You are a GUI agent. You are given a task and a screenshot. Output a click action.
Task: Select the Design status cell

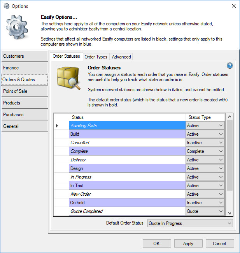pos(127,168)
